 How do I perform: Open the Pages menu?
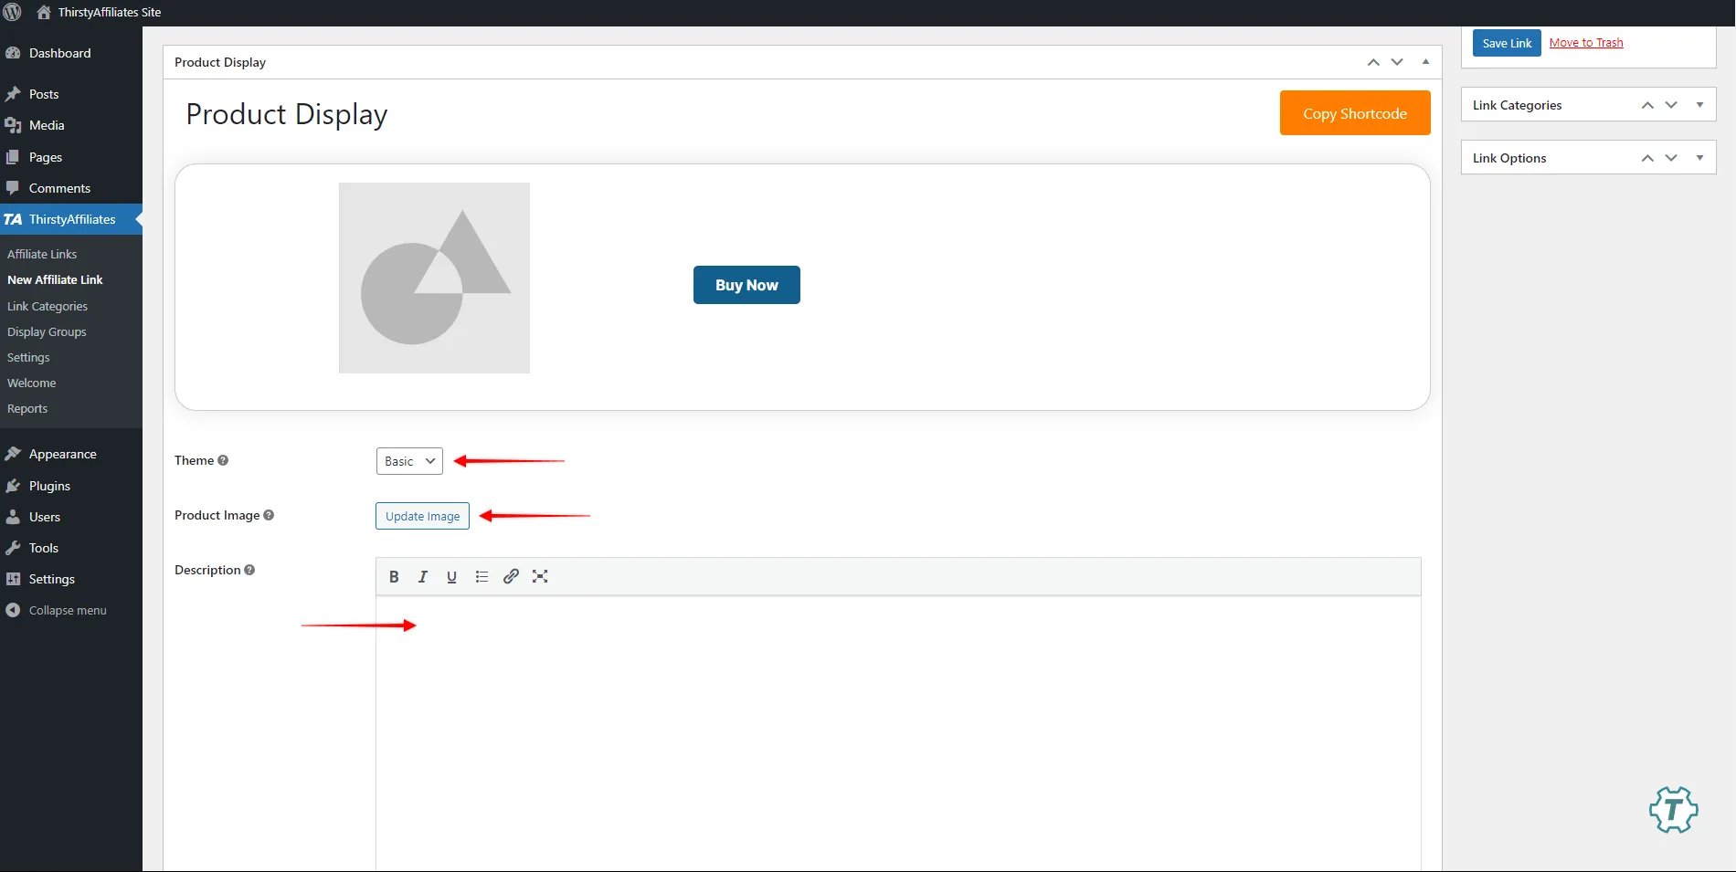71,157
